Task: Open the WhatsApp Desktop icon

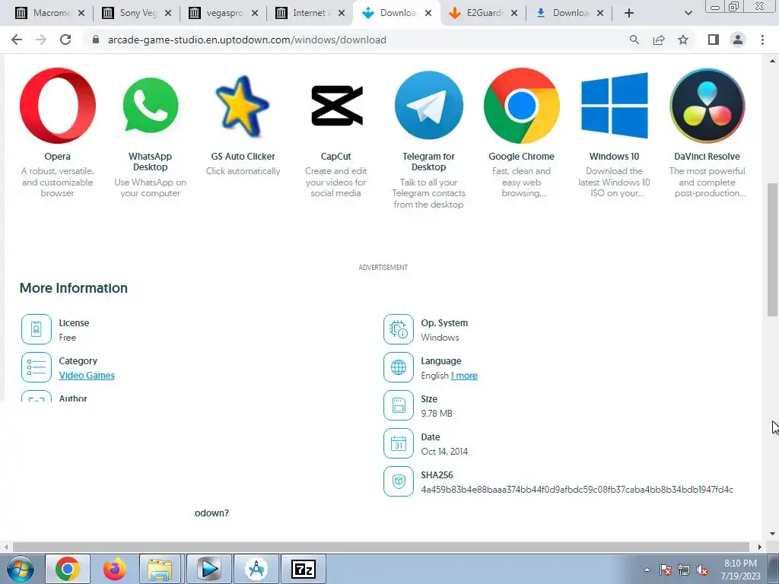Action: click(151, 105)
